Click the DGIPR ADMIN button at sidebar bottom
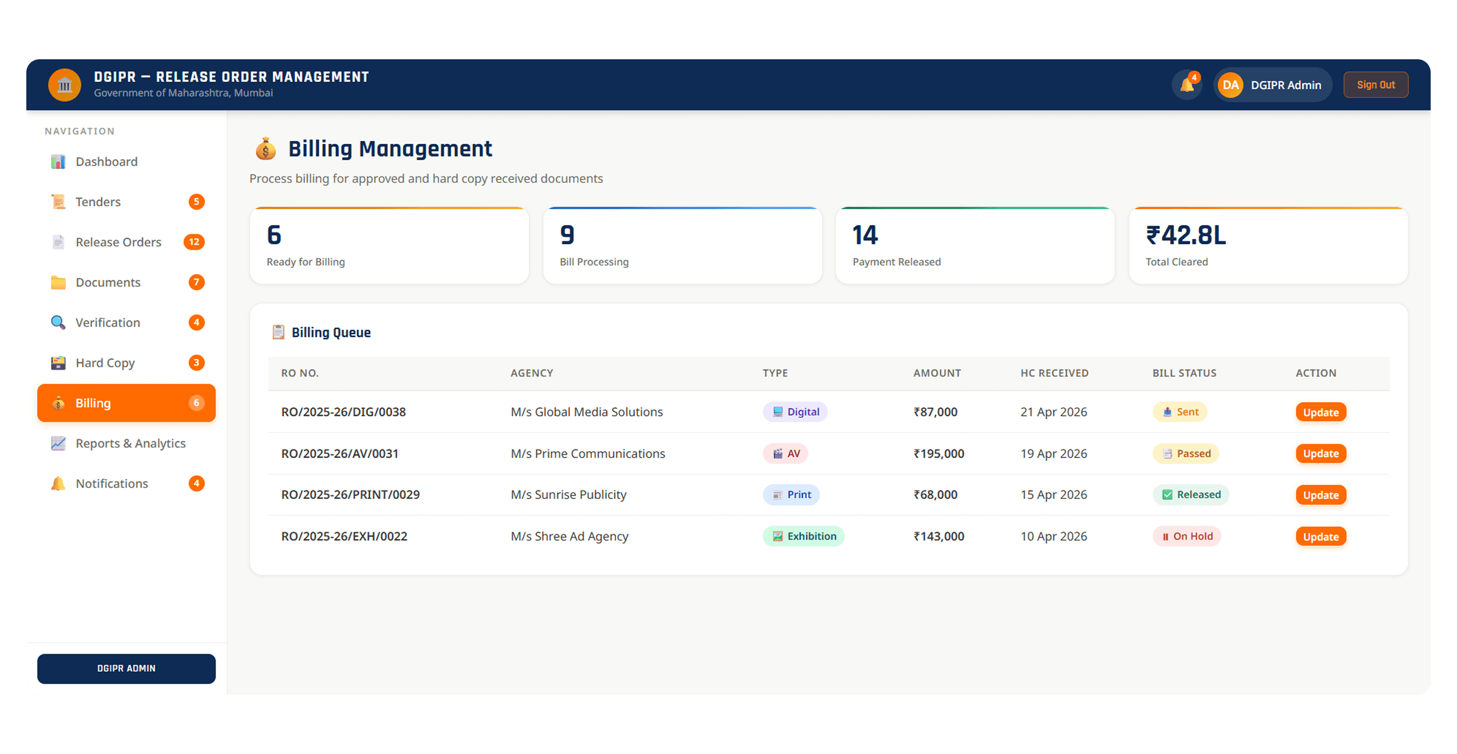 pyautogui.click(x=126, y=668)
